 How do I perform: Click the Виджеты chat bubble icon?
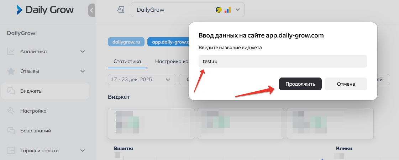(x=11, y=91)
